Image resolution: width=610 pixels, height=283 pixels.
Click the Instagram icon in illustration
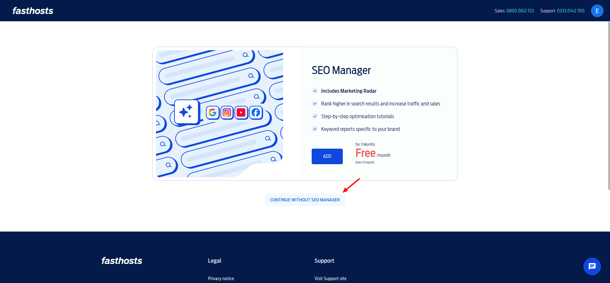click(227, 112)
